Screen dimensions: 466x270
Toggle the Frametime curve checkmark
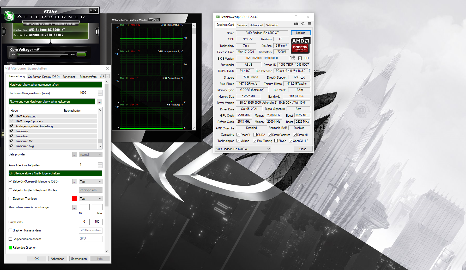click(x=11, y=136)
